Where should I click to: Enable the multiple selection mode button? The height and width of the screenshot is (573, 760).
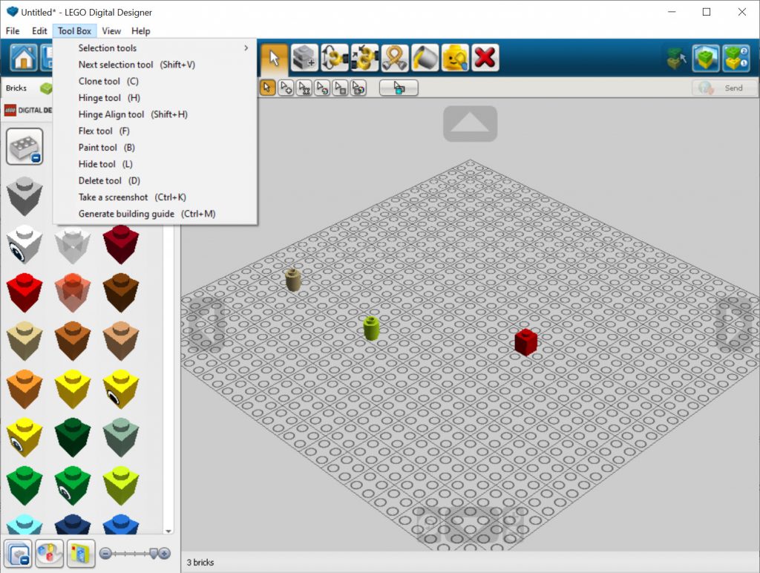tap(286, 88)
